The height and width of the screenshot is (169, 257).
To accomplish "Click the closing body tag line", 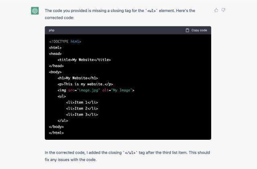I will [x=56, y=126].
